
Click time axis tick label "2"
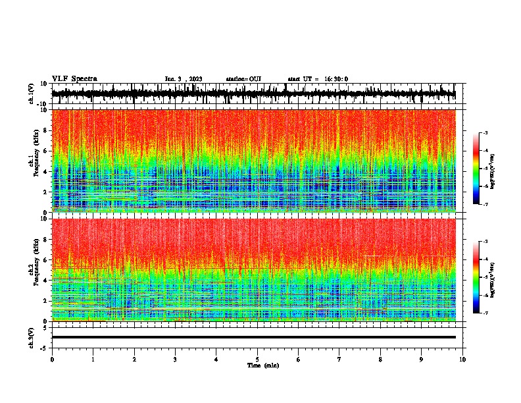coord(134,360)
